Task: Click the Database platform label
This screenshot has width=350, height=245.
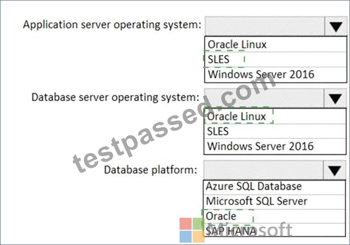Action: coord(150,170)
